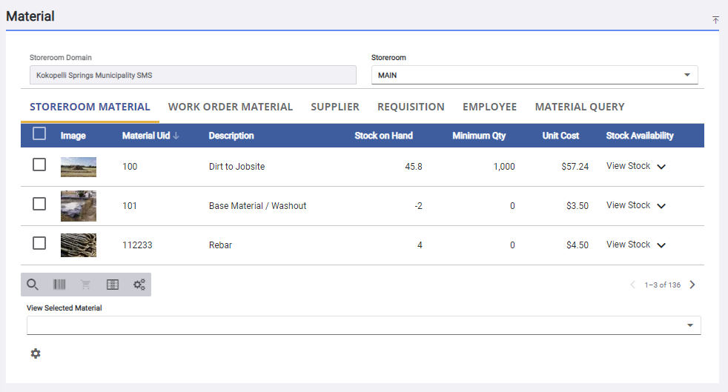Open the table columns view icon
This screenshot has width=728, height=392.
tap(113, 285)
